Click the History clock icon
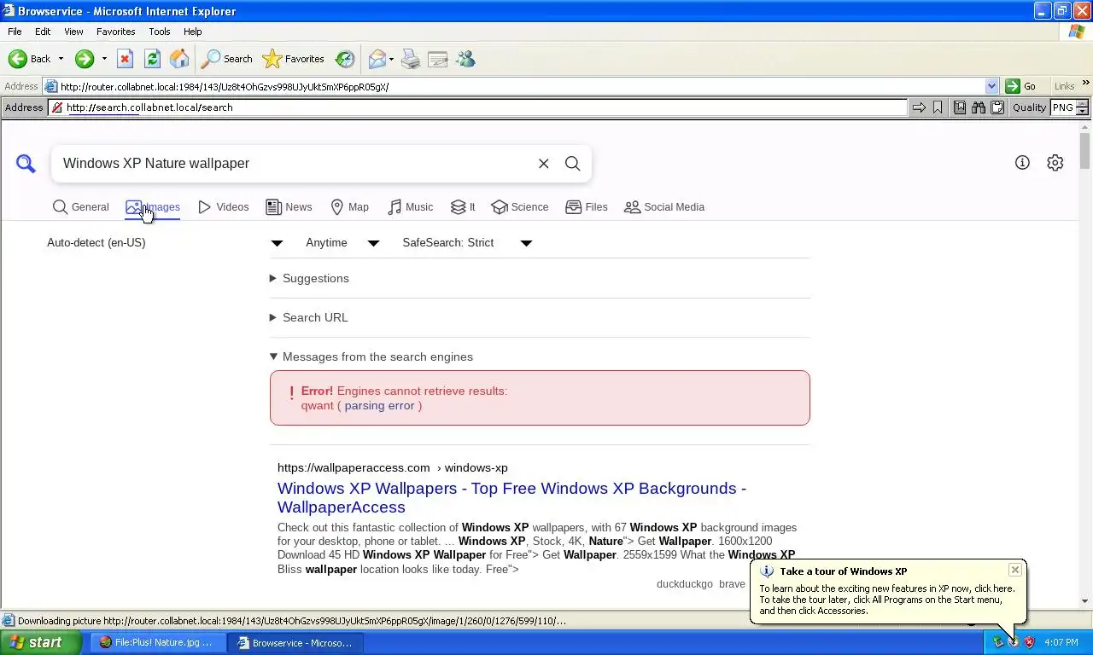Screen dimensions: 1093x655 345,59
